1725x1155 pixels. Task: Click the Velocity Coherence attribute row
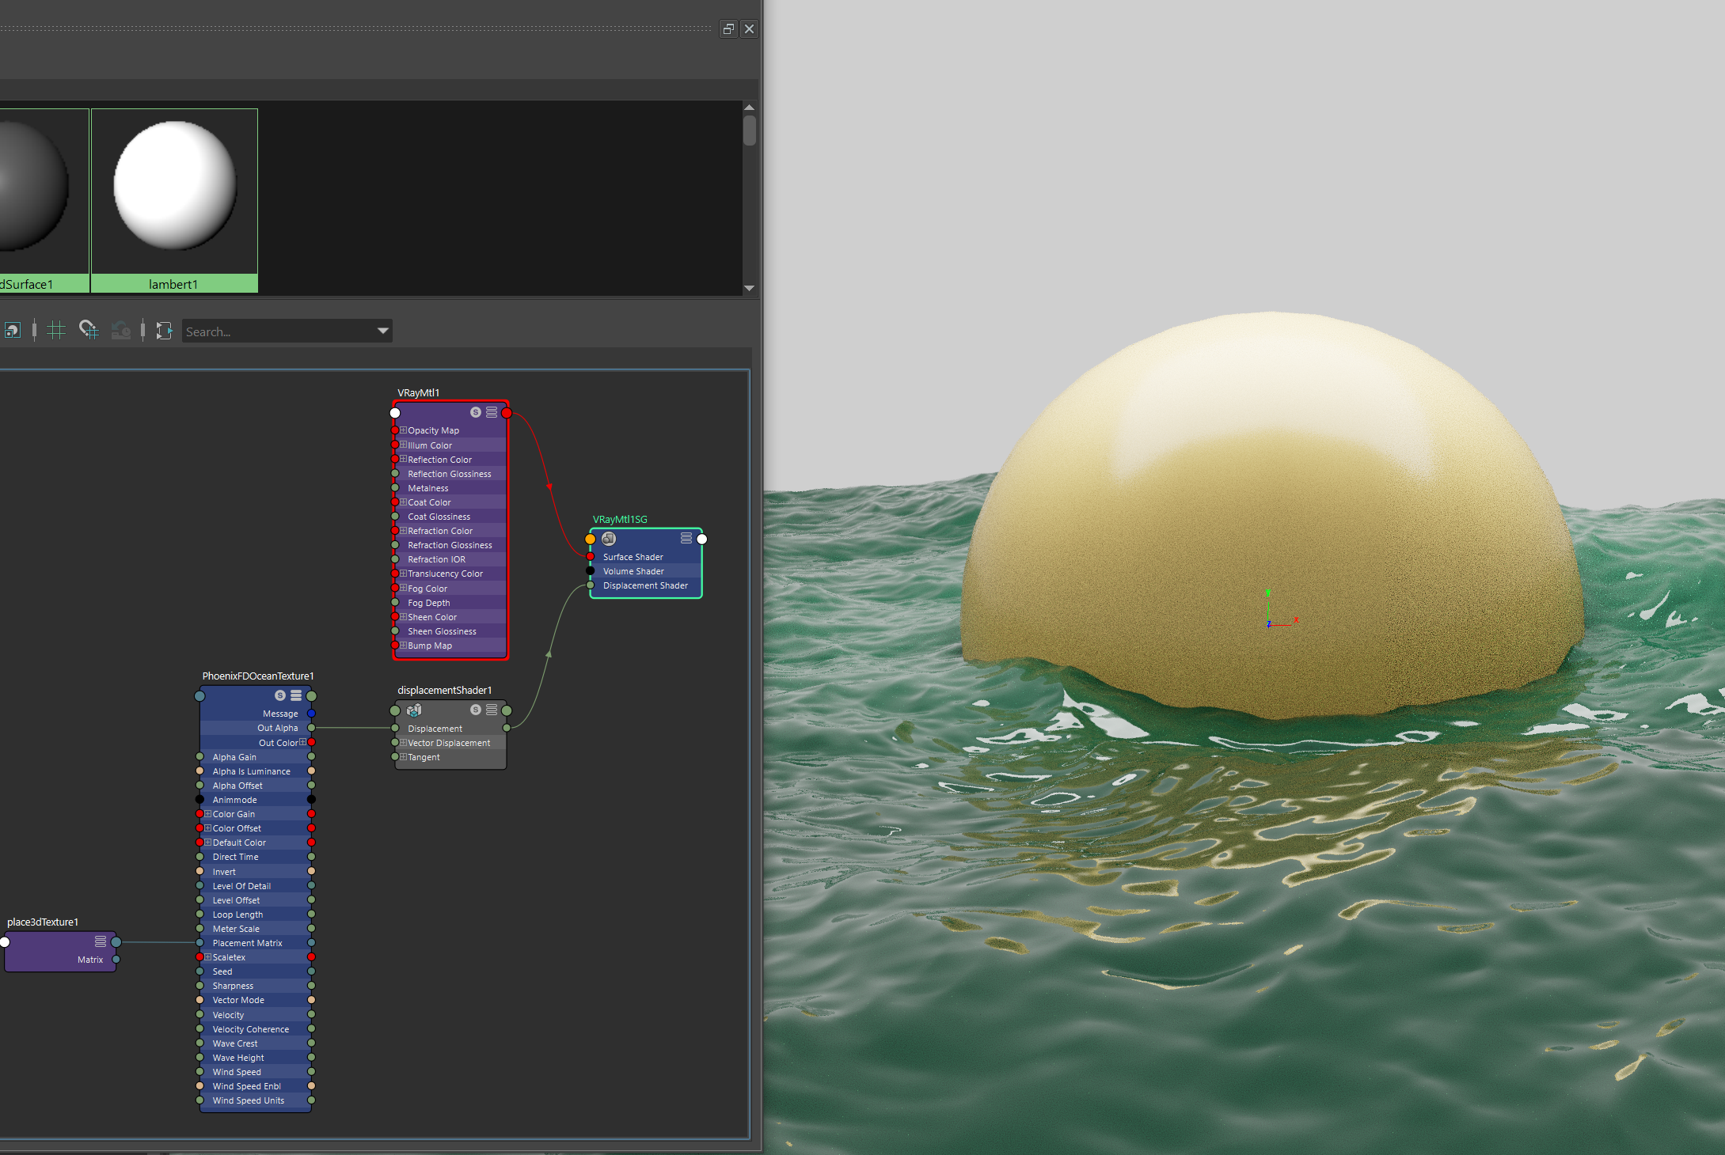(256, 1029)
